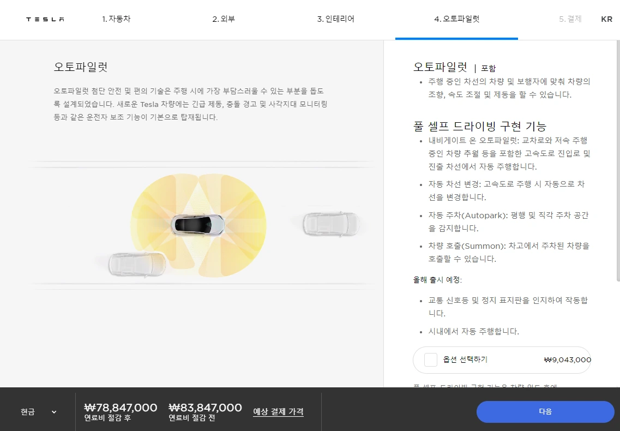Screen dimensions: 620x431
Task: Click the ₩9,043,000 option price
Action: [x=568, y=360]
